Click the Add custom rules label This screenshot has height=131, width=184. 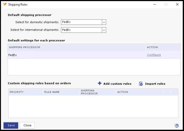pyautogui.click(x=117, y=84)
